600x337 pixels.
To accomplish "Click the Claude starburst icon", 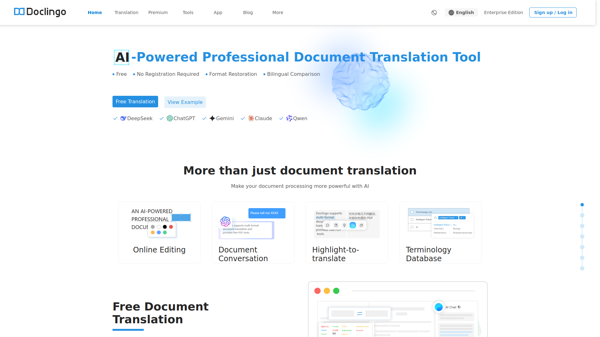I will point(251,118).
